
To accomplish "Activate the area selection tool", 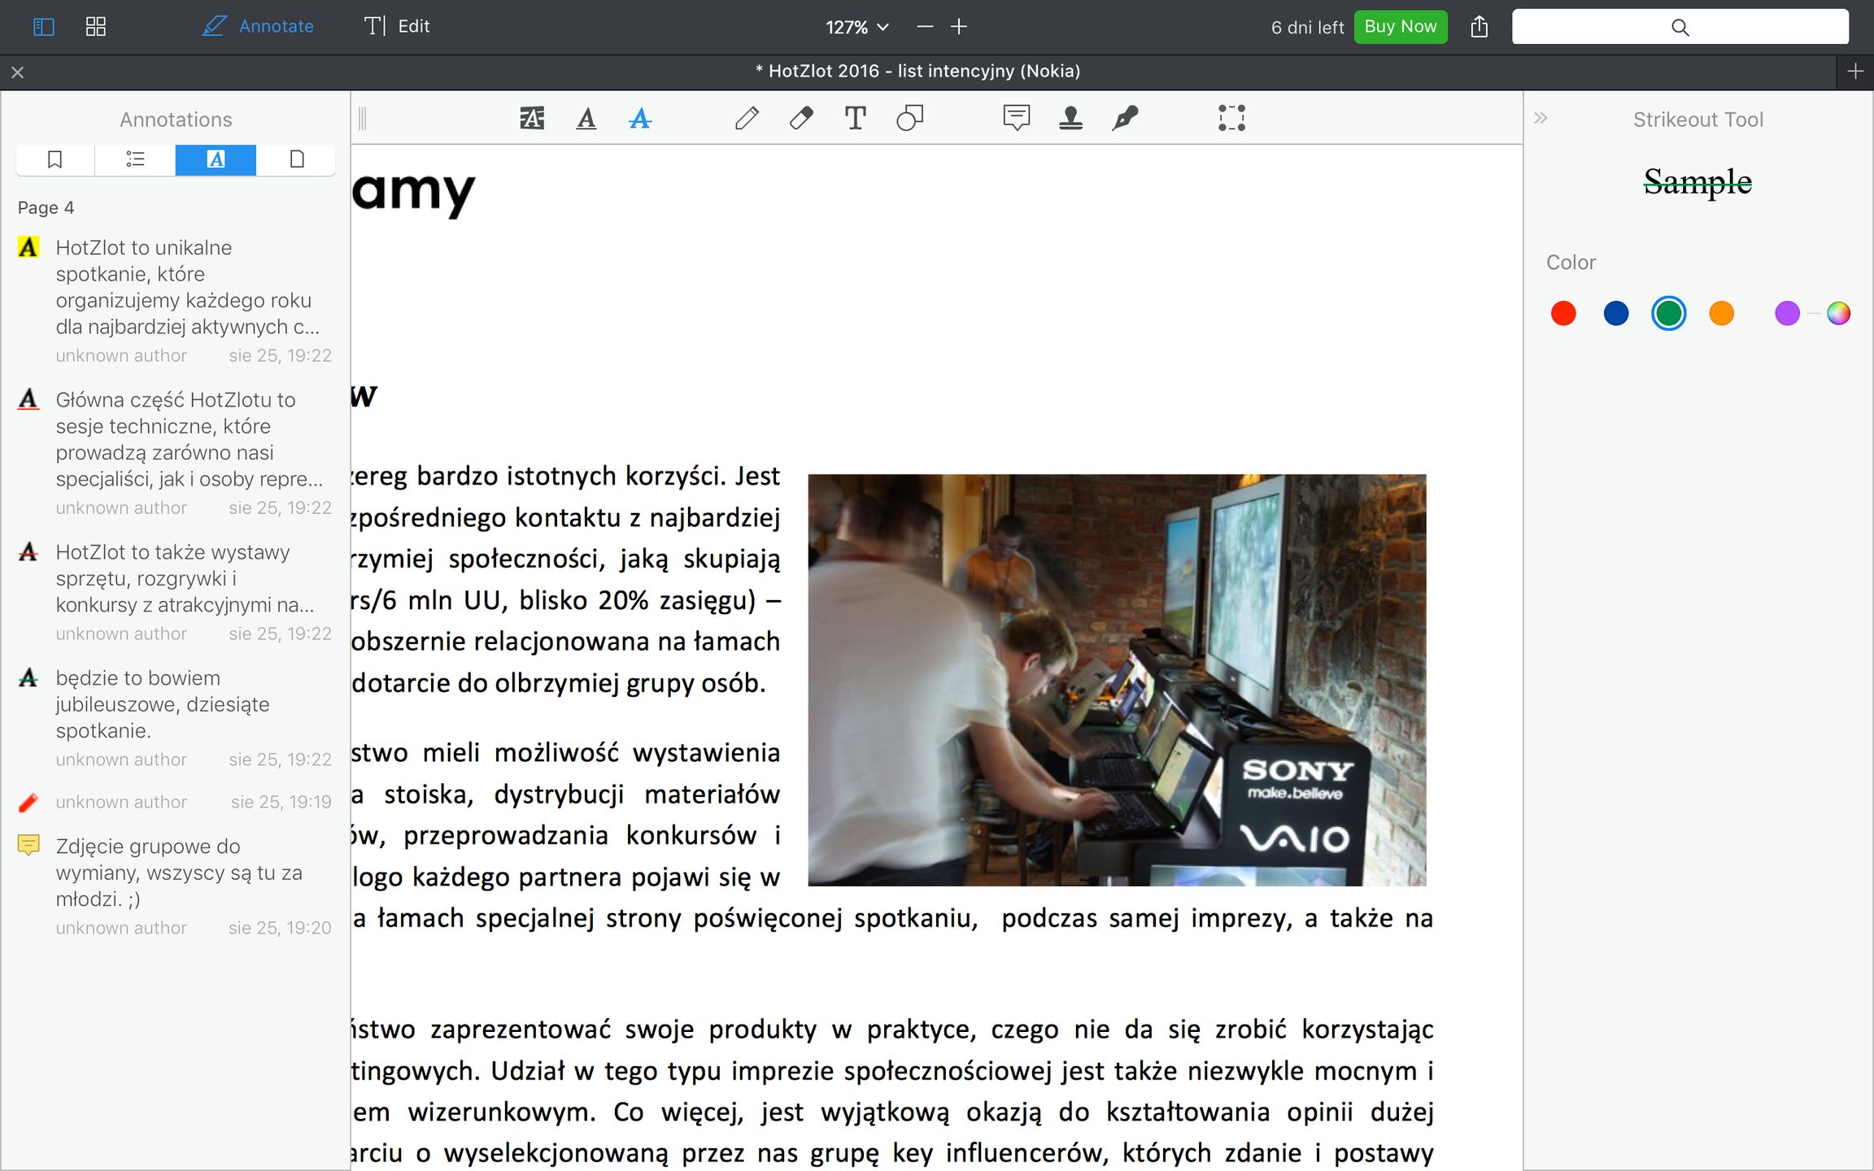I will click(1231, 119).
